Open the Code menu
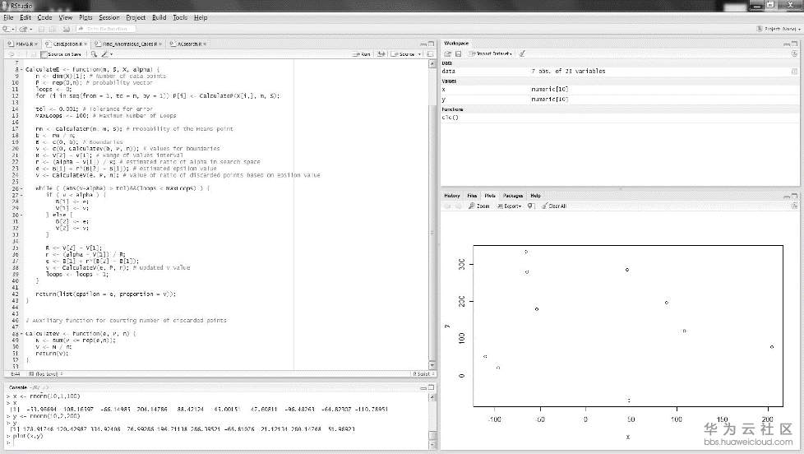 coord(44,17)
